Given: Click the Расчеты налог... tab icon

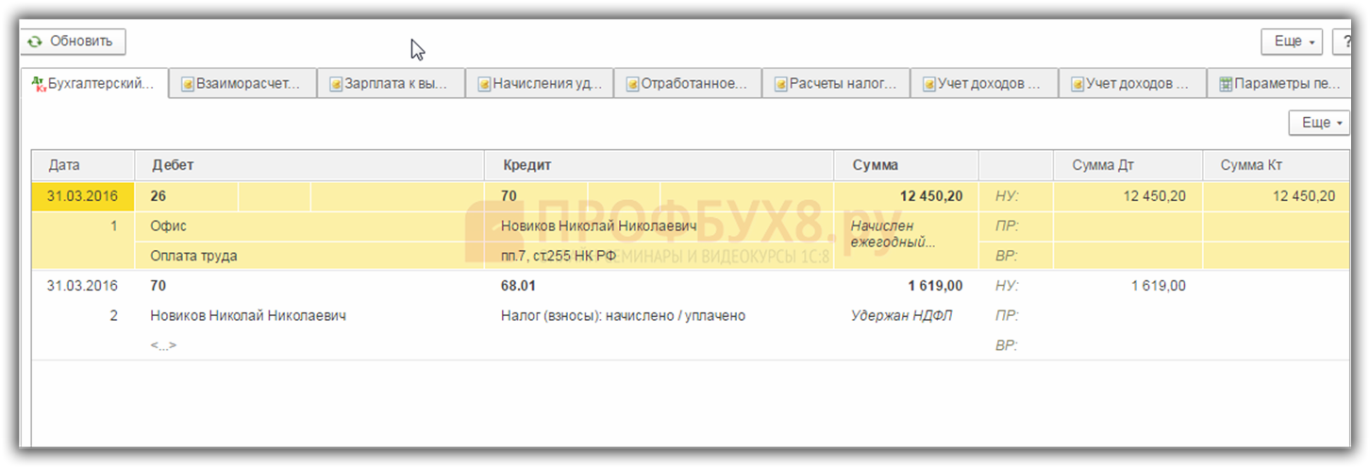Looking at the screenshot, I should coord(780,85).
